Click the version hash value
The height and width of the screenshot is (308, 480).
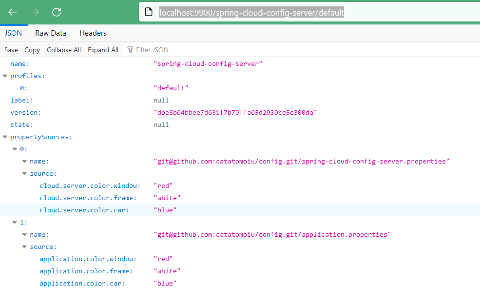[235, 113]
